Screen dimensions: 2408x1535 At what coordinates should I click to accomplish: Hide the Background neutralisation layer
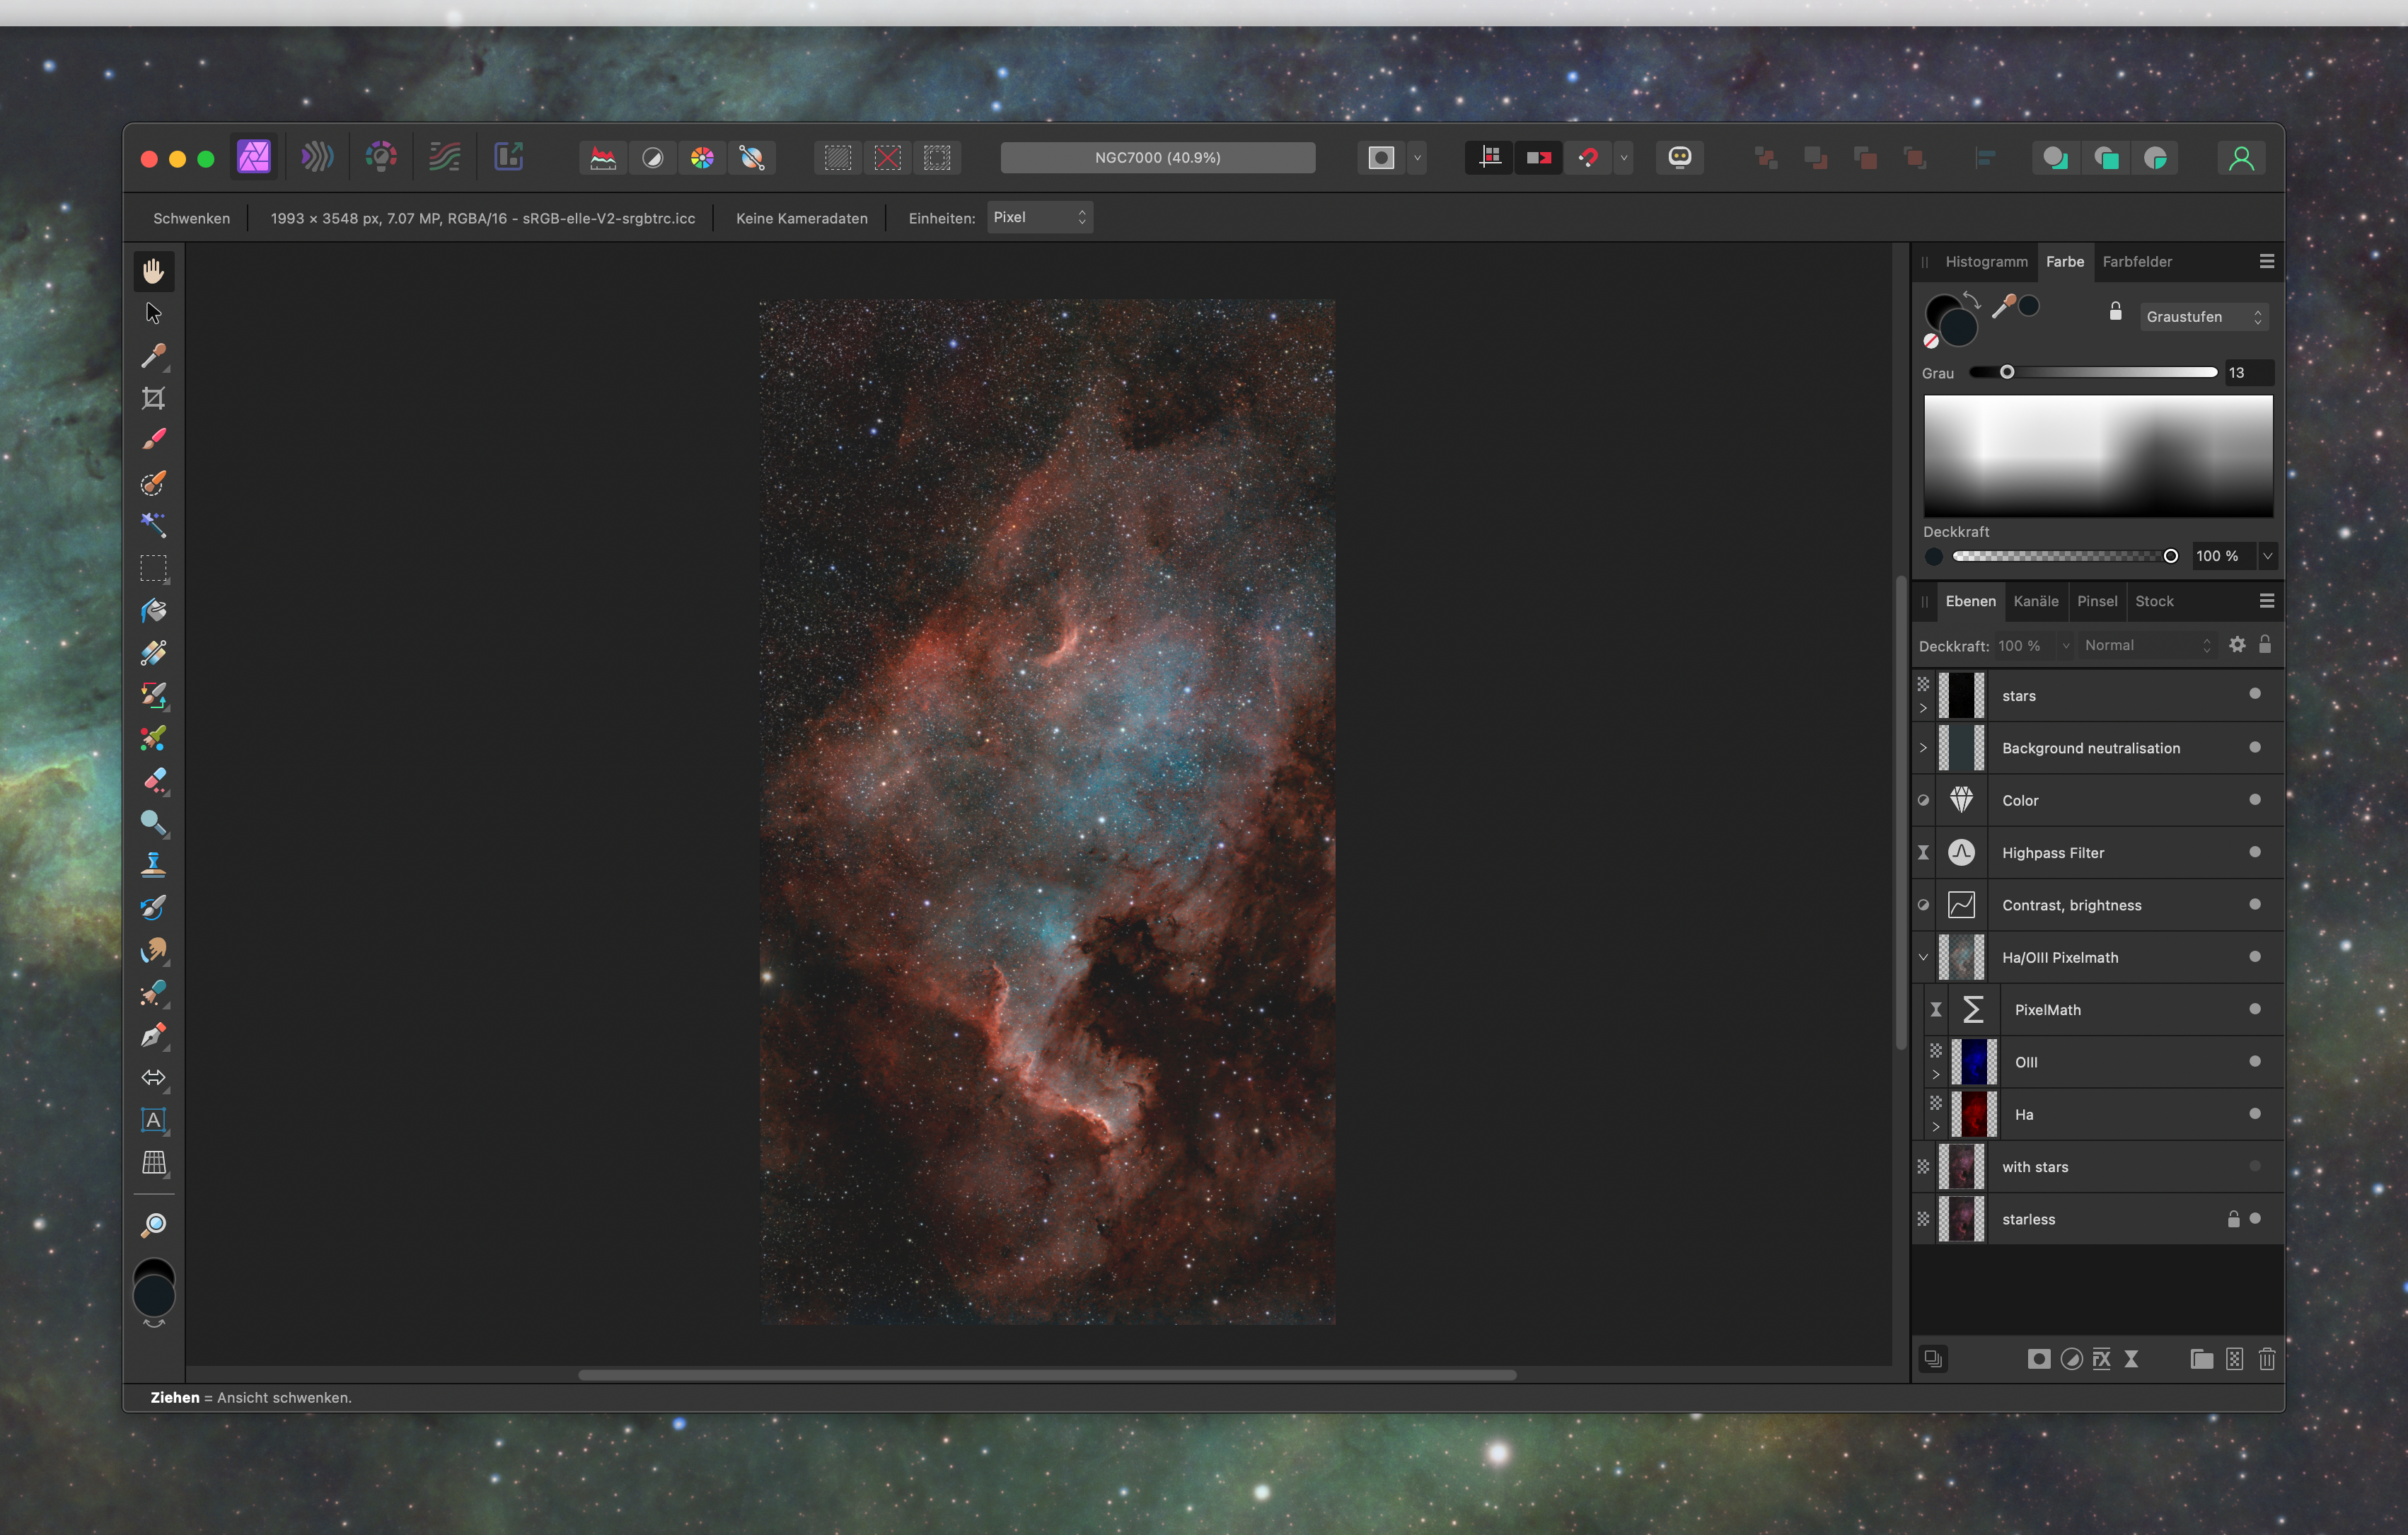tap(2255, 747)
